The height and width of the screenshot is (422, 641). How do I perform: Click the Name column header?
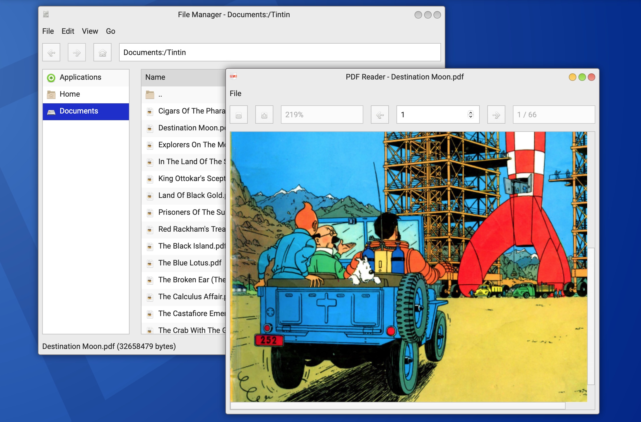(x=155, y=77)
